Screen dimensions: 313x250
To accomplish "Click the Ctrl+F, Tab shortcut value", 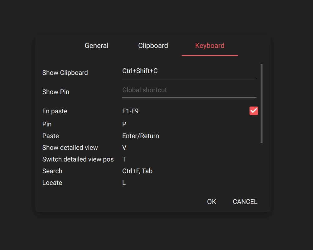I will [x=137, y=171].
